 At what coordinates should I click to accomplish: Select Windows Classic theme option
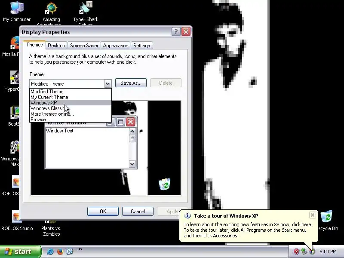tap(71, 108)
